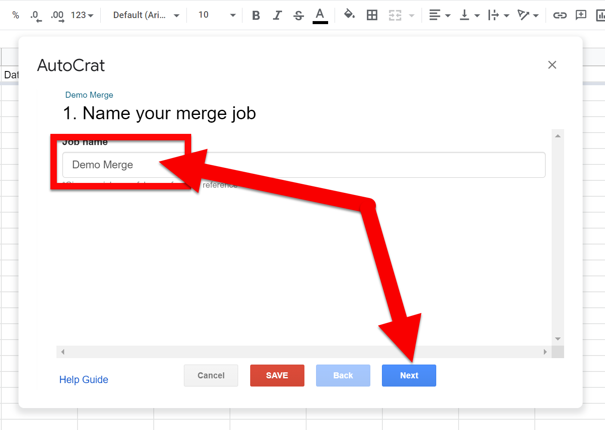Click the horizontal scrollbar right arrow

point(545,352)
